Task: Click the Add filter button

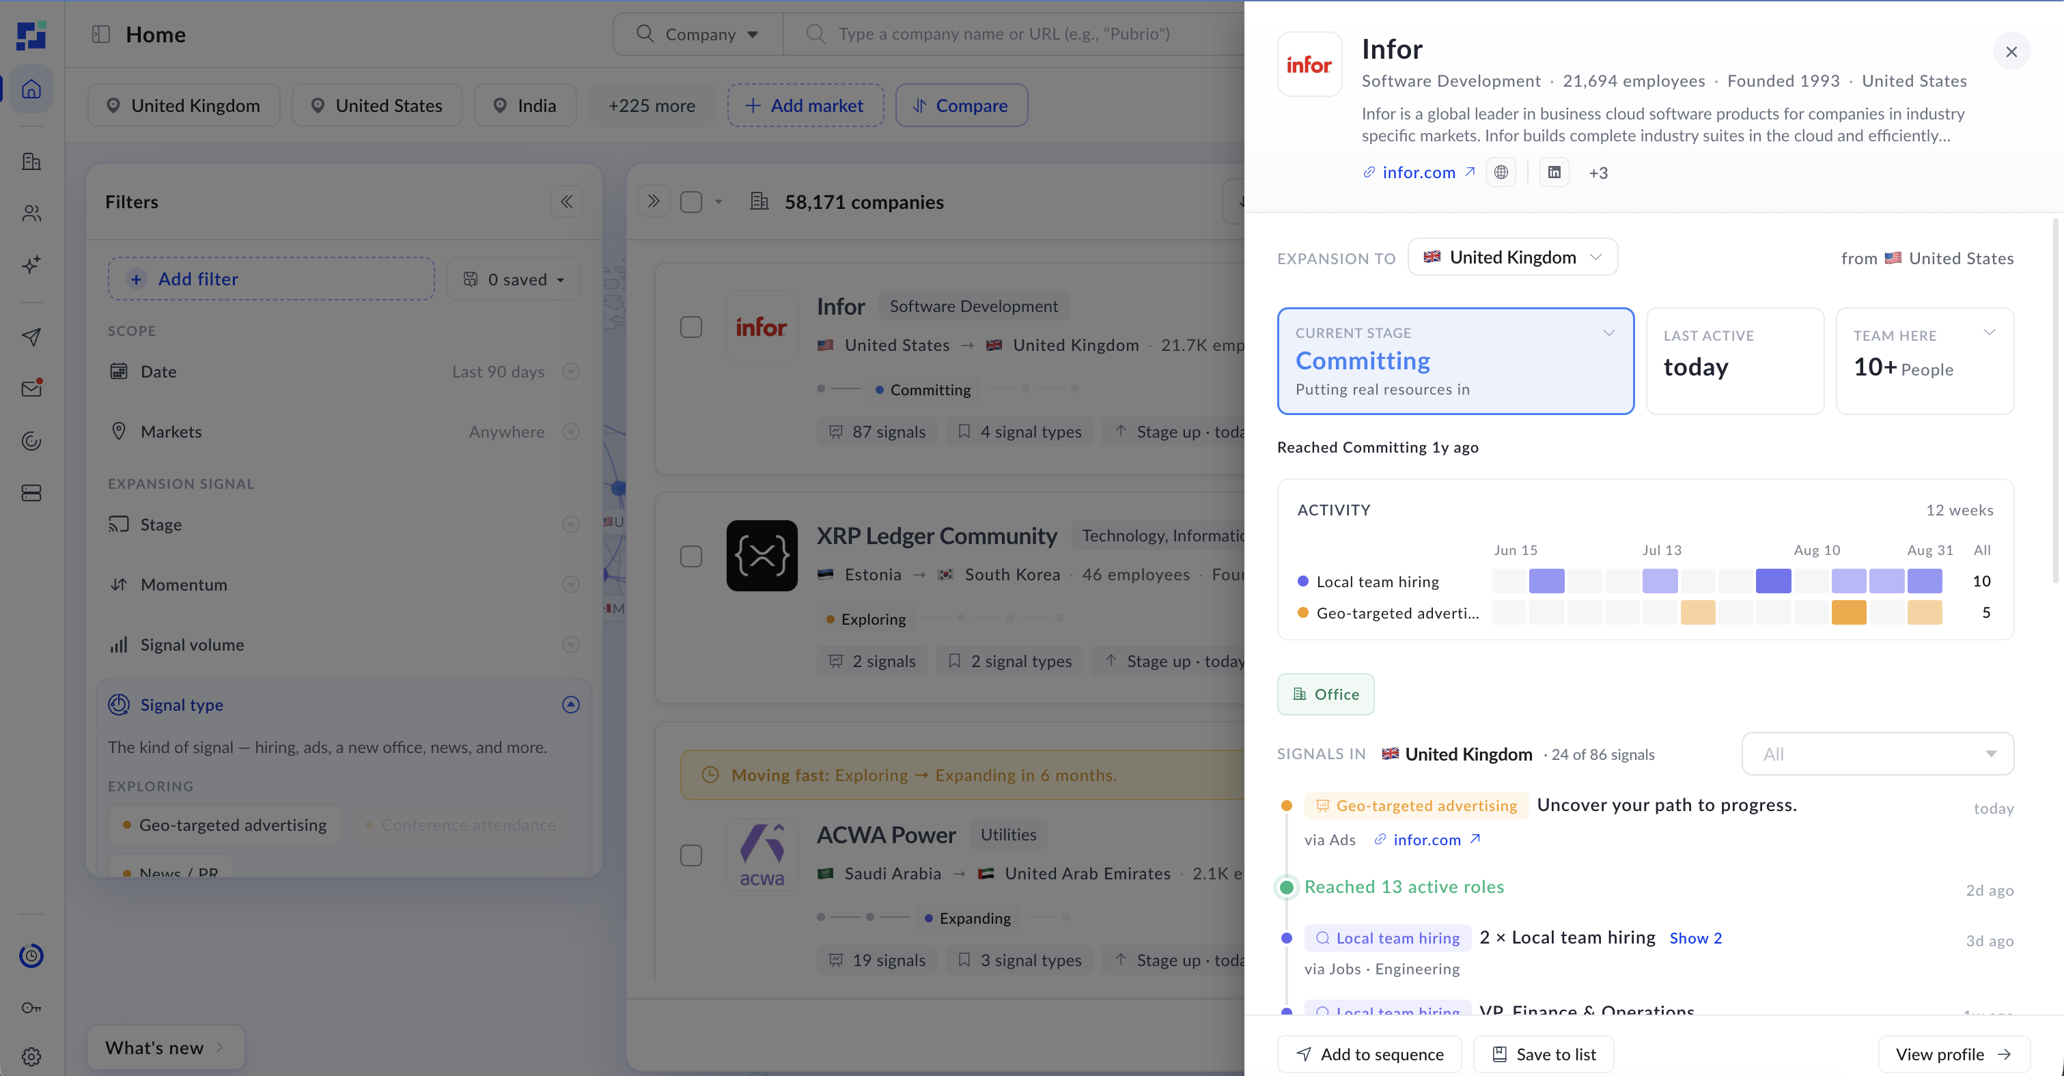Action: [272, 279]
